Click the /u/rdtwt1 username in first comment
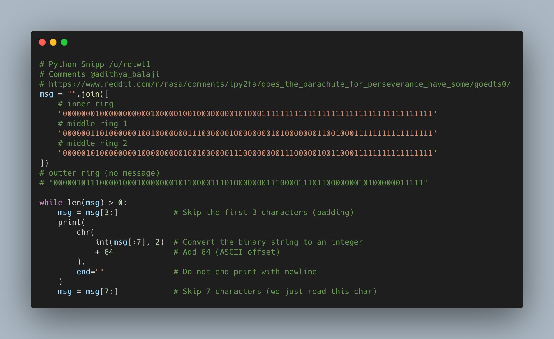The width and height of the screenshot is (554, 339). pyautogui.click(x=130, y=64)
